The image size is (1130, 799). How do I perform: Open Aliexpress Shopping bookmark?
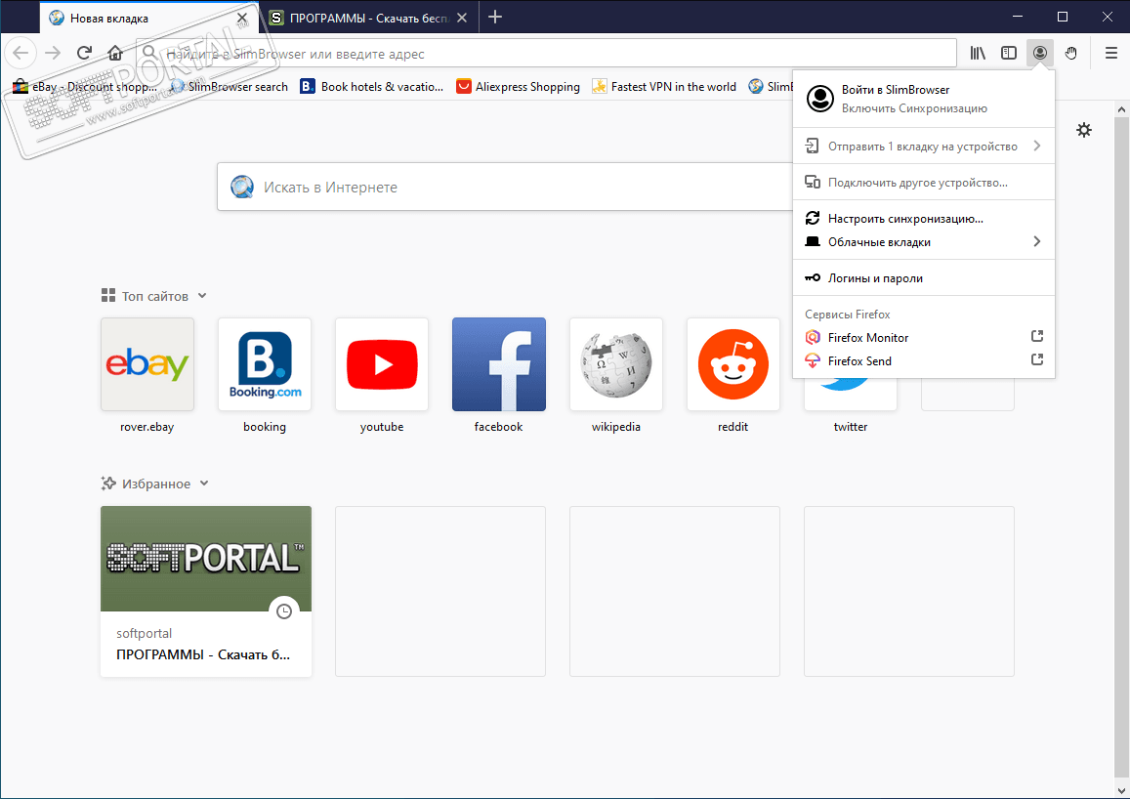(x=519, y=87)
